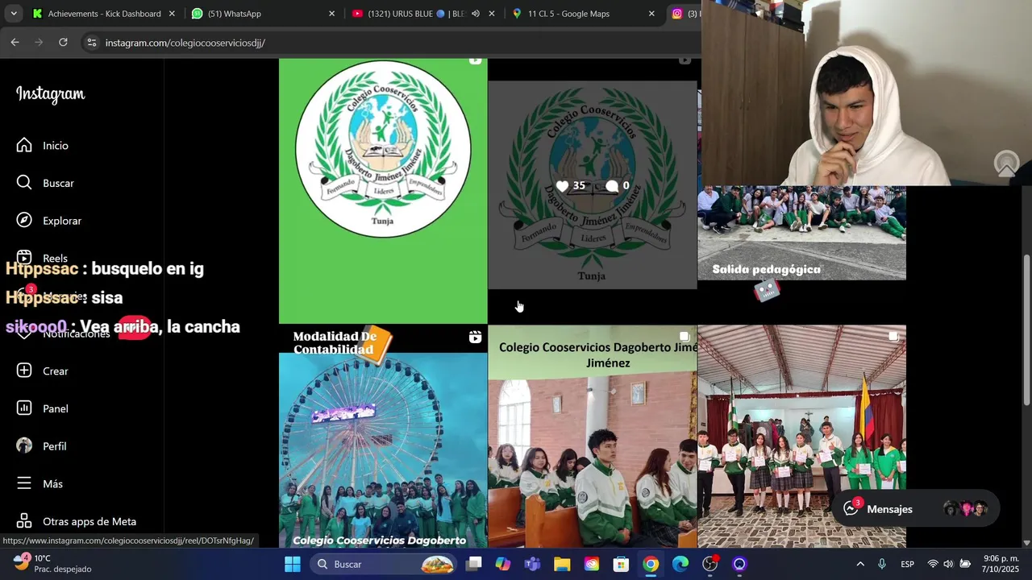Open the clock and date 9:06 p. m.

click(1000, 564)
